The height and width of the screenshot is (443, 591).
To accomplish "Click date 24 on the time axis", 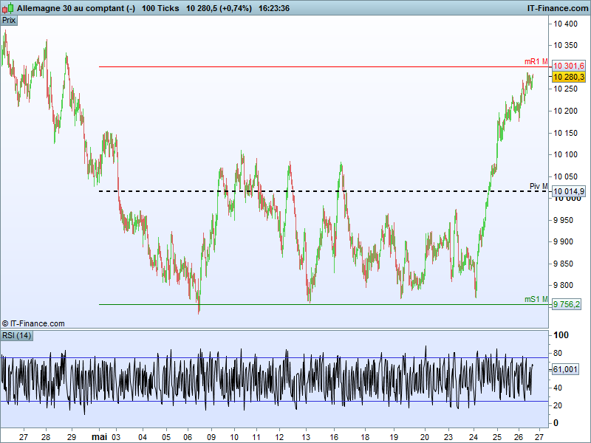I will pos(473,437).
